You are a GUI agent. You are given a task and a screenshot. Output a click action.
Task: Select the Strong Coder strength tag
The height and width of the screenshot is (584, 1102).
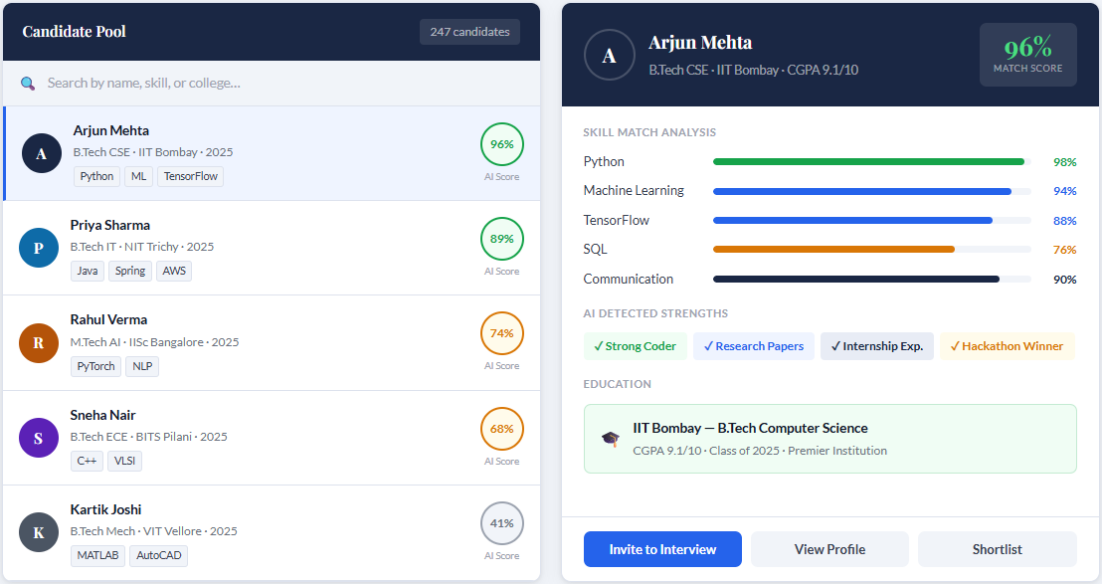tap(635, 346)
